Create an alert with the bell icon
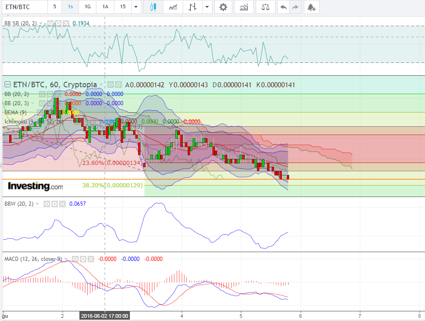The width and height of the screenshot is (425, 321). pos(312,7)
